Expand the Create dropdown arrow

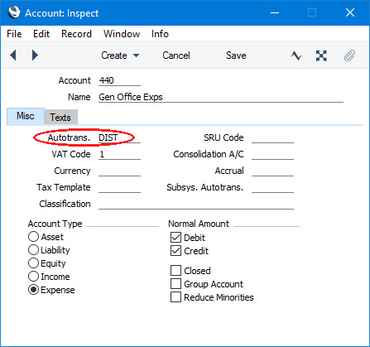tap(136, 55)
